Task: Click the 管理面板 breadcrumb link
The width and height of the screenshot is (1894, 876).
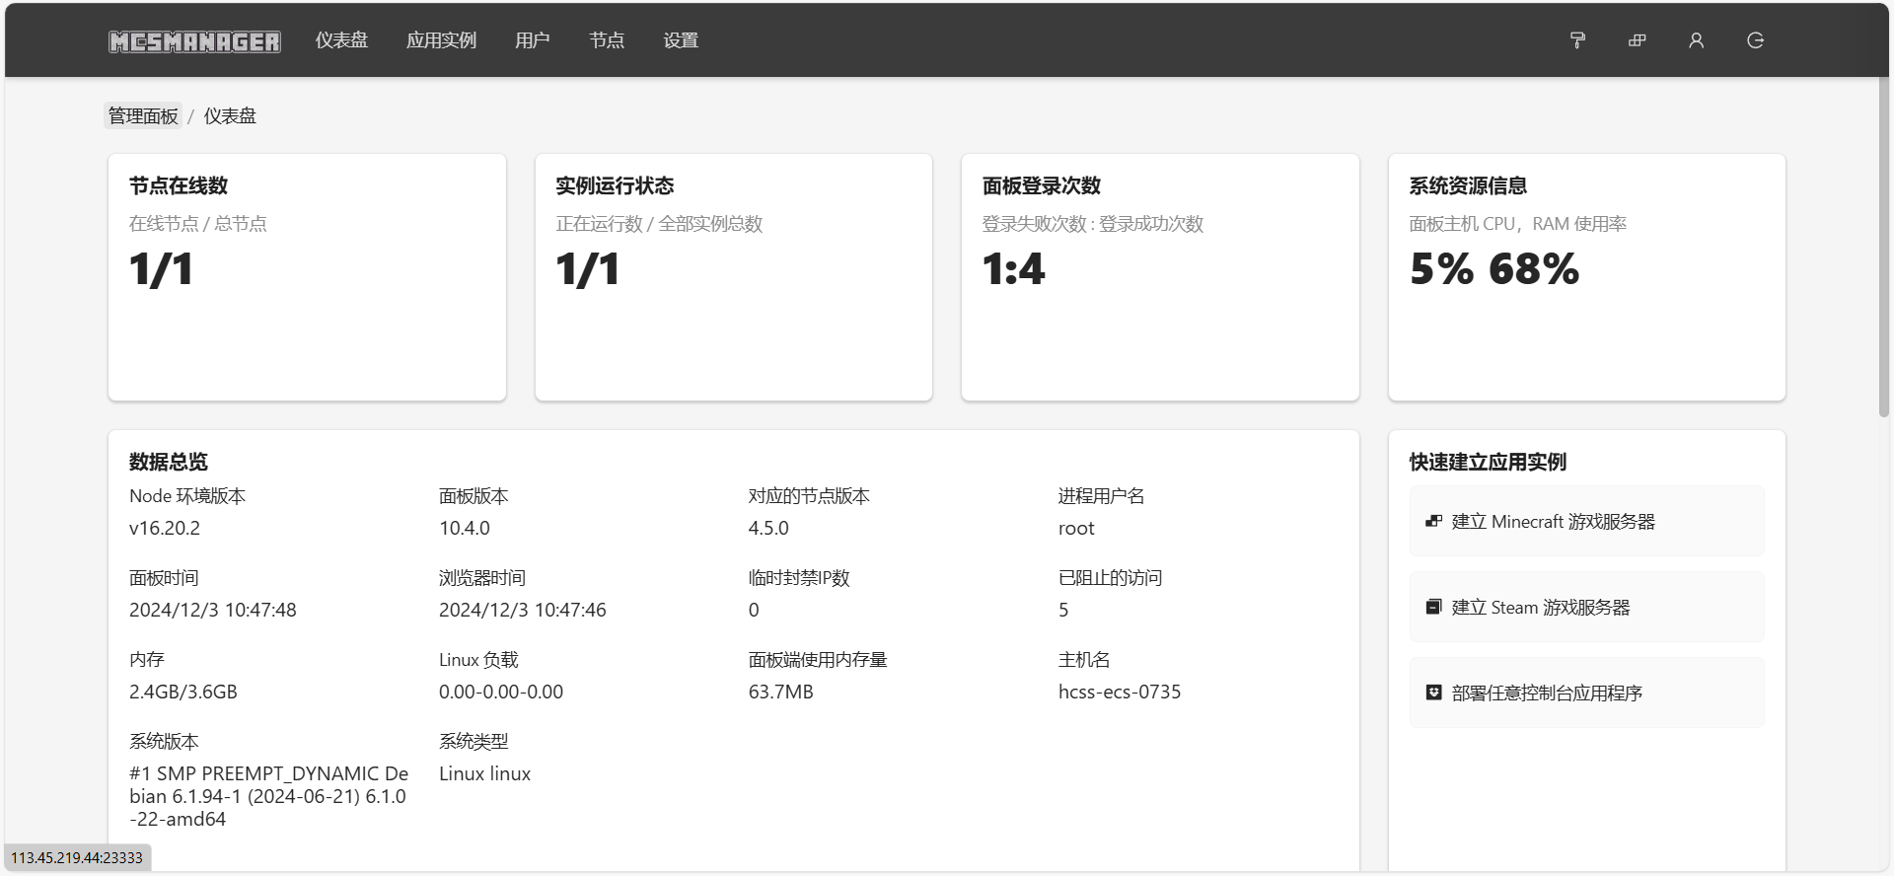Action: 143,116
